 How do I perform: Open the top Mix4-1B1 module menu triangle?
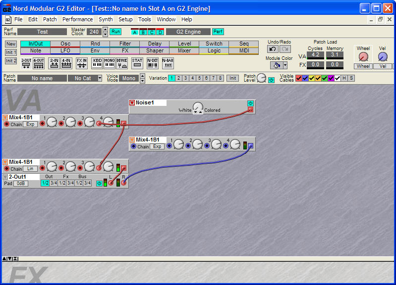click(5, 118)
